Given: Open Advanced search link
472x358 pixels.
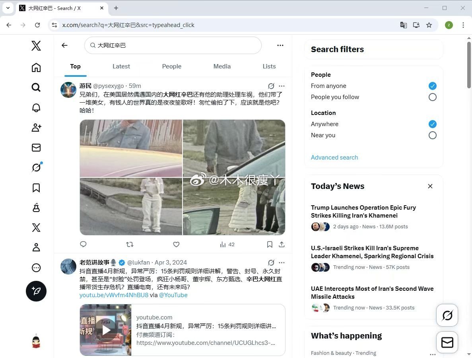Looking at the screenshot, I should coord(334,158).
